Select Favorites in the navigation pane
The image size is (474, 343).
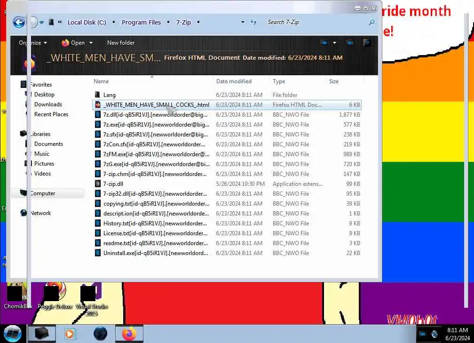point(40,85)
